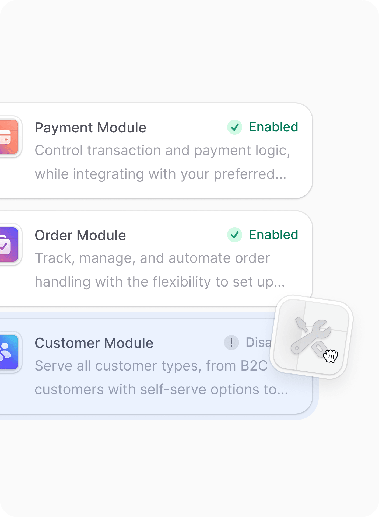The width and height of the screenshot is (379, 517).
Task: Toggle the Customer Module Disabled status label
Action: tap(258, 343)
